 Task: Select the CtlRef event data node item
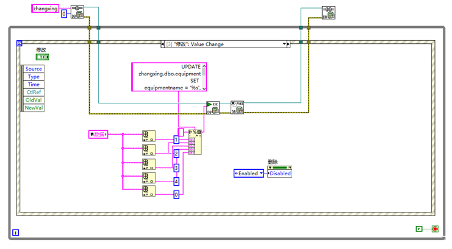pos(34,92)
